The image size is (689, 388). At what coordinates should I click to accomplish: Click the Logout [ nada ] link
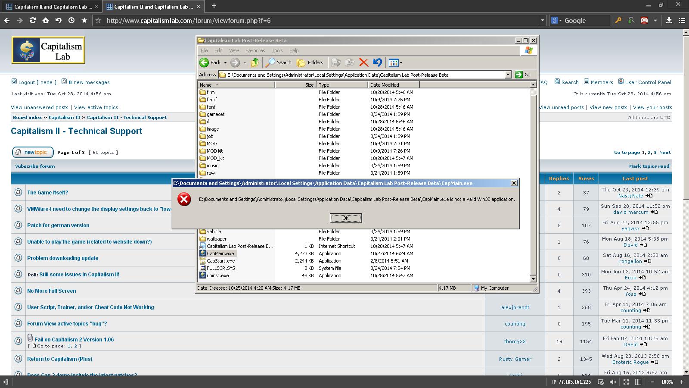37,82
